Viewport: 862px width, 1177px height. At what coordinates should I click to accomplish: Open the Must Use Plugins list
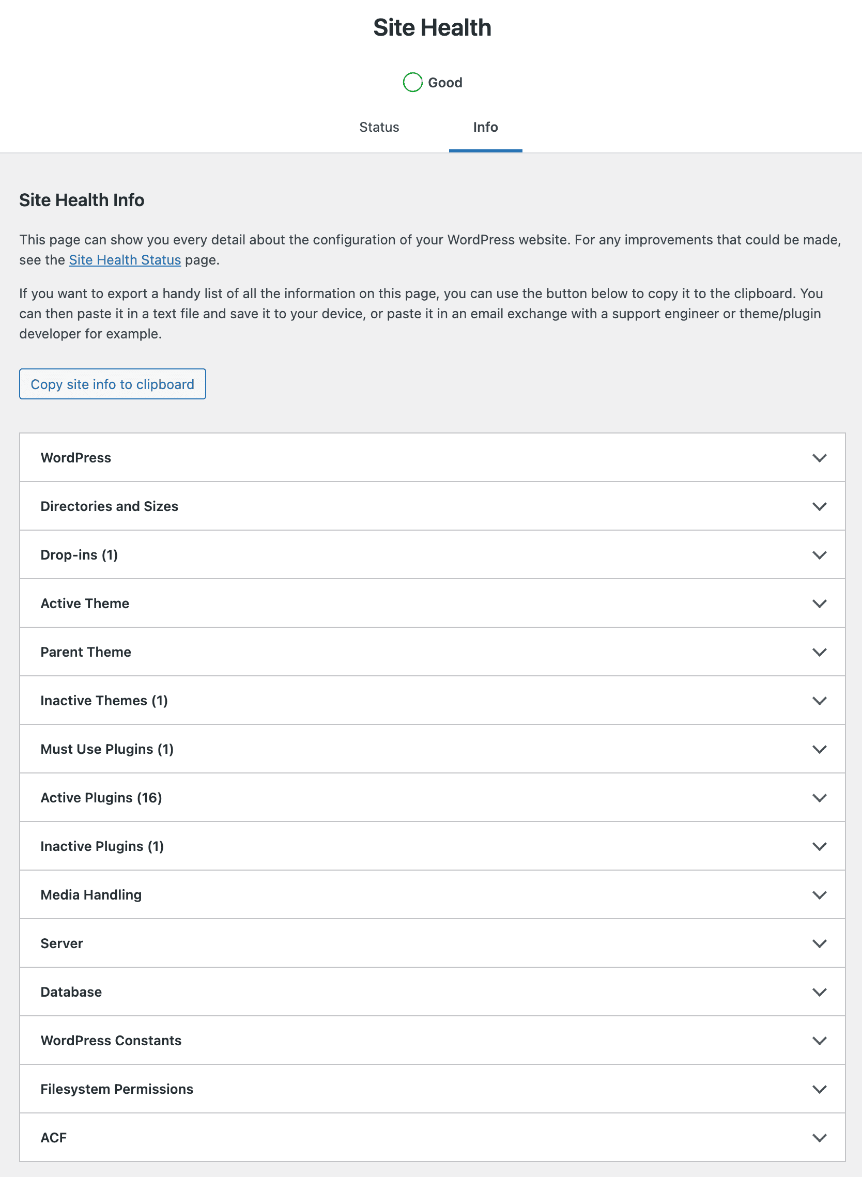[x=431, y=749]
